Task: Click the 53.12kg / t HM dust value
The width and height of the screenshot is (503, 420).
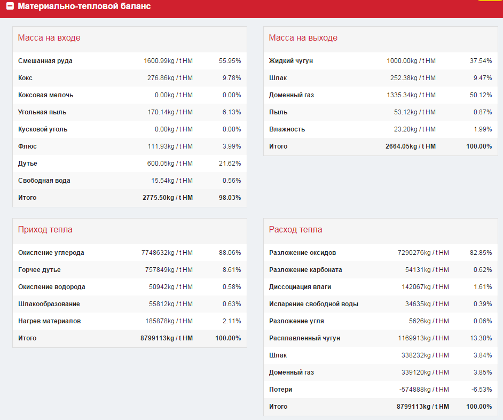Action: 415,112
